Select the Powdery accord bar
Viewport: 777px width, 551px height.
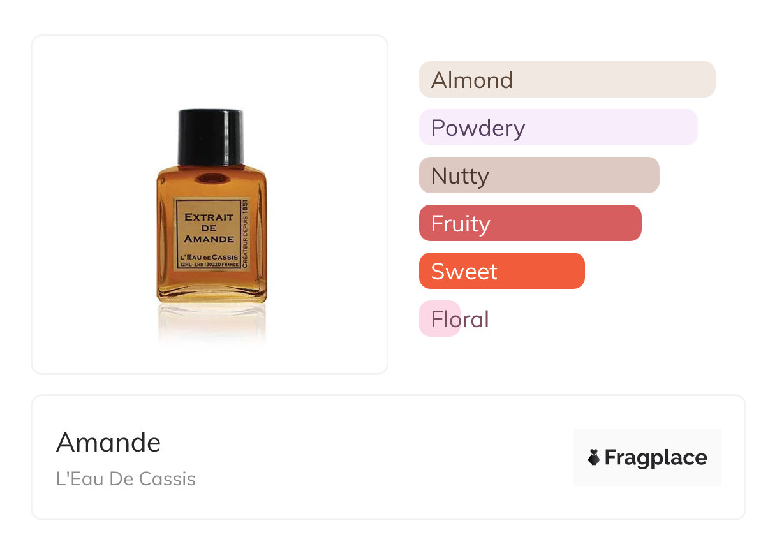tap(558, 128)
